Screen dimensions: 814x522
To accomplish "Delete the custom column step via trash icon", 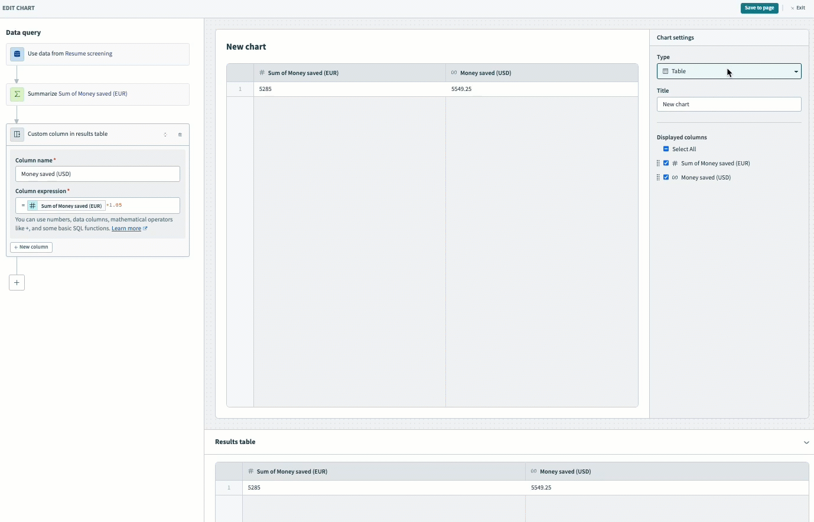I will [180, 135].
